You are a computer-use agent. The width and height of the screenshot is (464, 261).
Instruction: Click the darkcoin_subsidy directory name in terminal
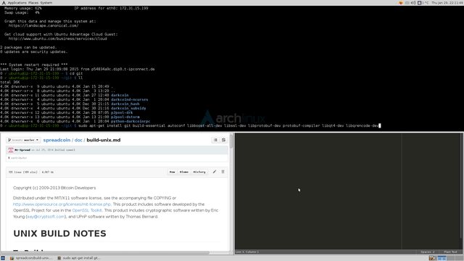pos(128,108)
